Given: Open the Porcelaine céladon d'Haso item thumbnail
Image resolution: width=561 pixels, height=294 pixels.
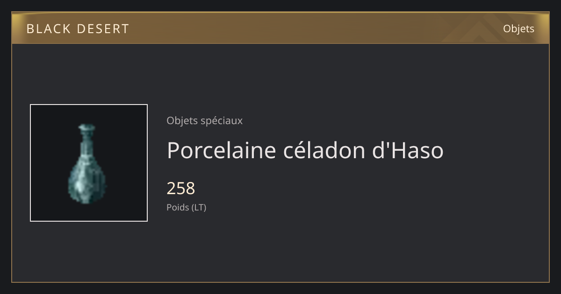Looking at the screenshot, I should [x=89, y=163].
